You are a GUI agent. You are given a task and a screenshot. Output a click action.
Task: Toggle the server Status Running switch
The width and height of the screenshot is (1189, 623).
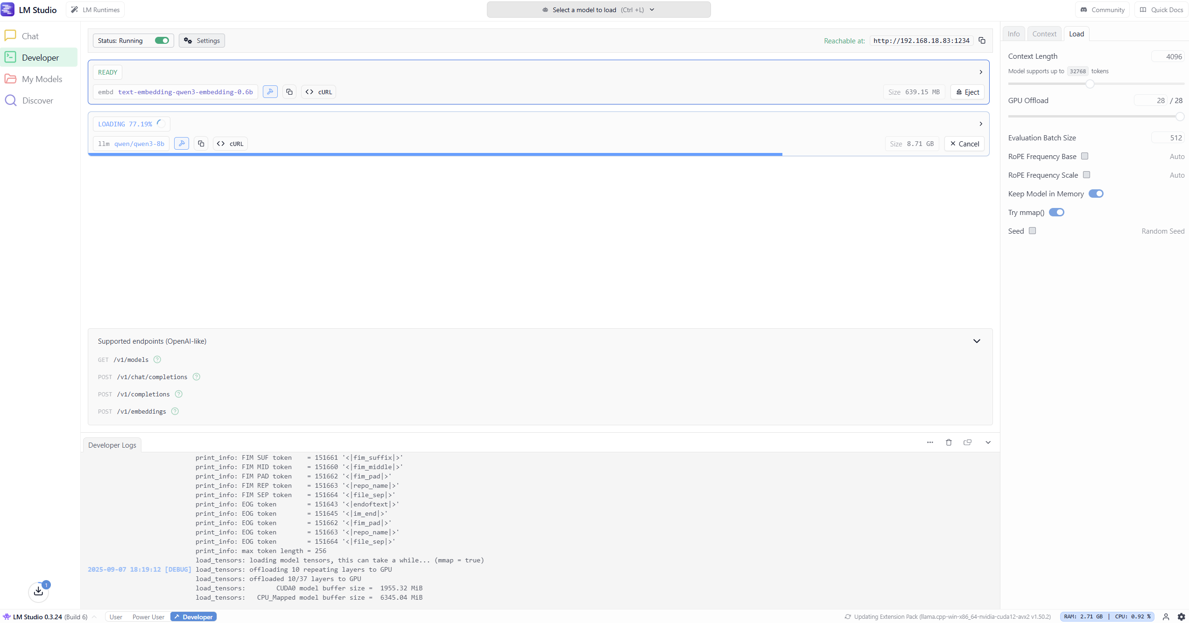[x=162, y=41]
